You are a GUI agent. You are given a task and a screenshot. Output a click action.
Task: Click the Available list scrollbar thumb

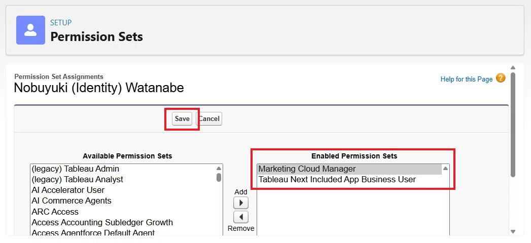(x=219, y=177)
